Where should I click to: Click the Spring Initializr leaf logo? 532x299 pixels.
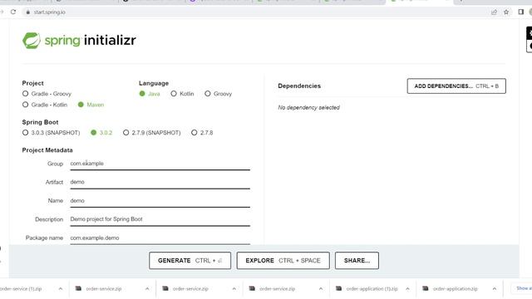click(x=32, y=41)
